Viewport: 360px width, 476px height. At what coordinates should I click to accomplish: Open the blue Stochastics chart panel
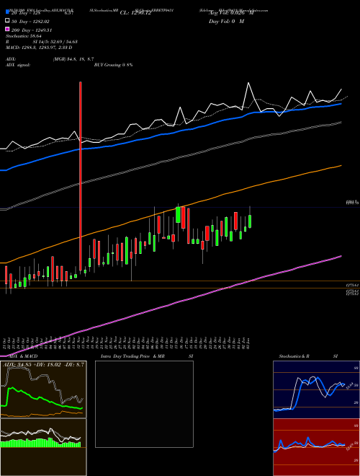click(x=316, y=389)
